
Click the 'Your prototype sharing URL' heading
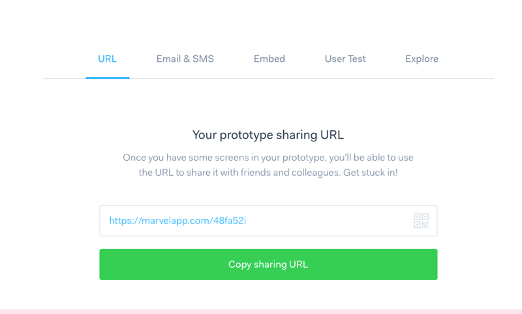pyautogui.click(x=268, y=135)
